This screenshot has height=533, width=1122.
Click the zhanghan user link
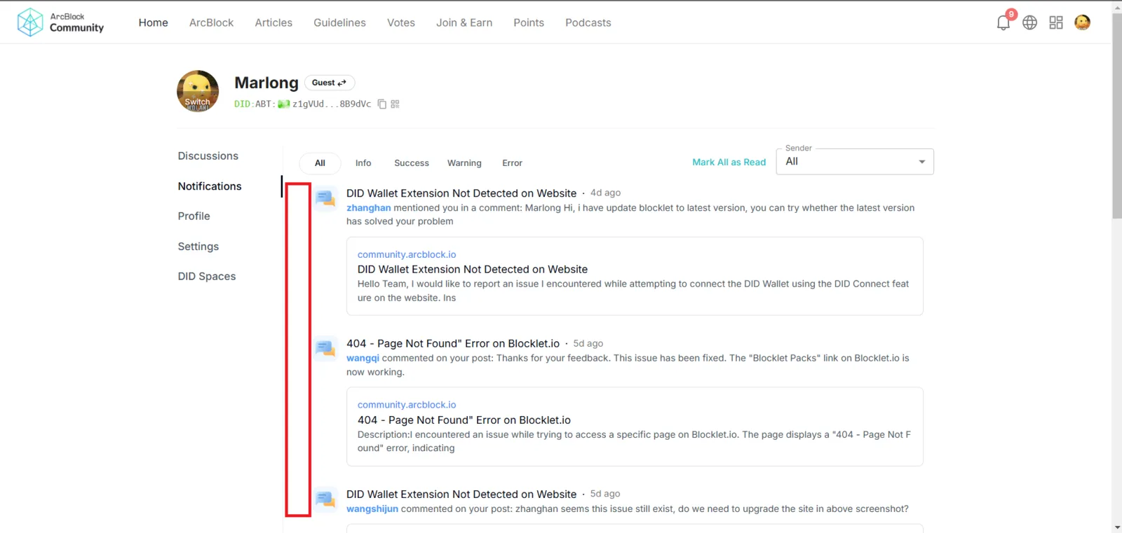click(x=369, y=208)
